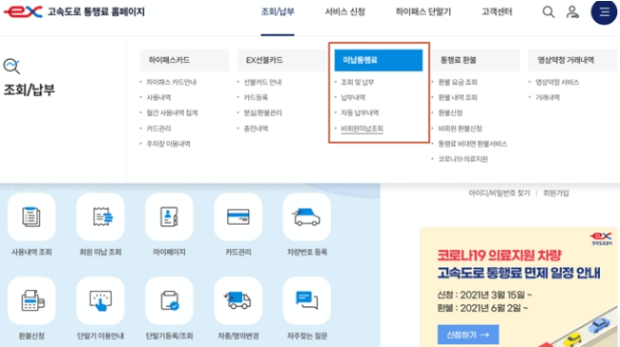Image resolution: width=620 pixels, height=347 pixels.
Task: Click the 월간 사용내역 집계 link
Action: pyautogui.click(x=172, y=113)
